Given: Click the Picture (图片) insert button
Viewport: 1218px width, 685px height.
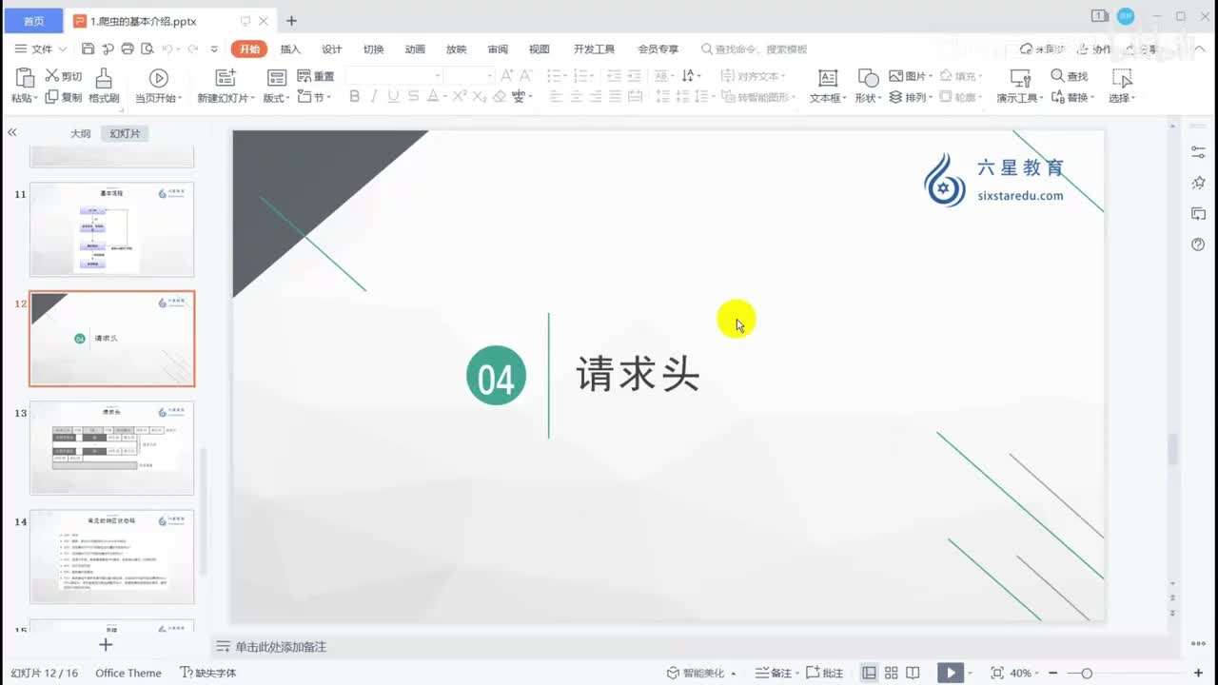Looking at the screenshot, I should [x=911, y=76].
